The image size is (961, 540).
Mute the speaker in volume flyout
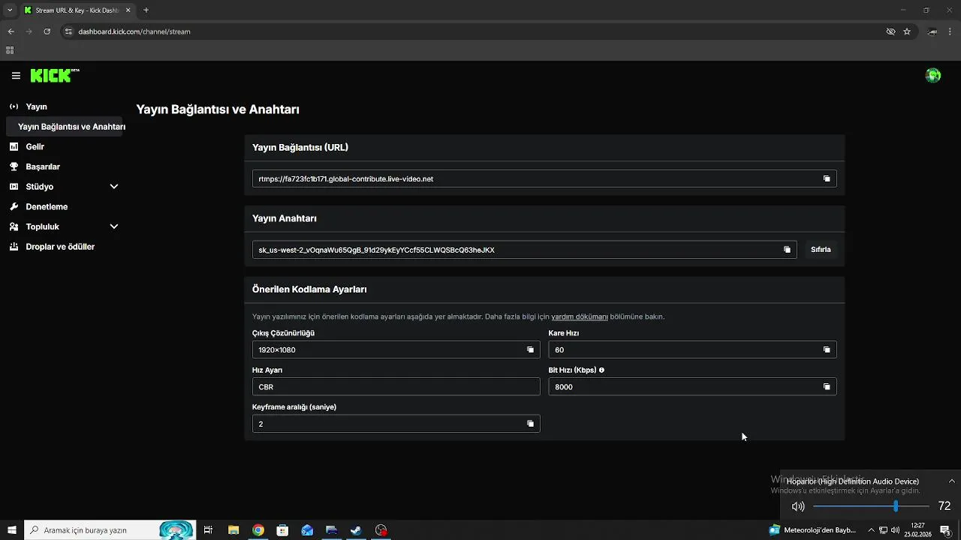tap(798, 506)
